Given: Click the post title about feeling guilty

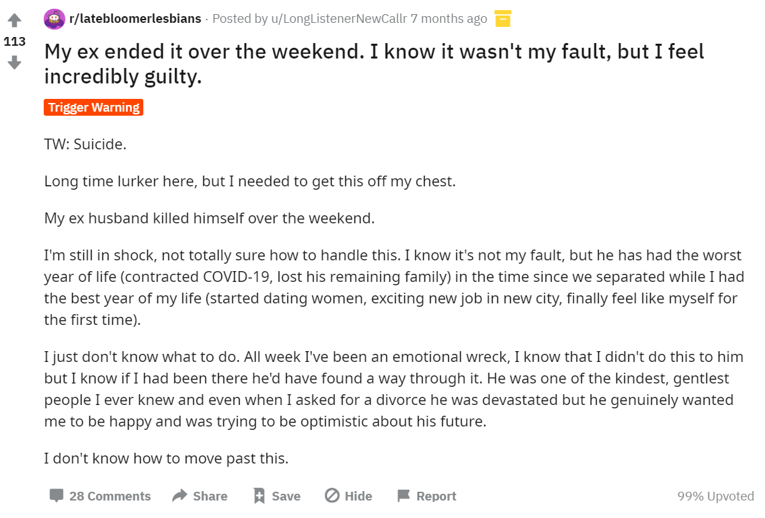Looking at the screenshot, I should [374, 64].
